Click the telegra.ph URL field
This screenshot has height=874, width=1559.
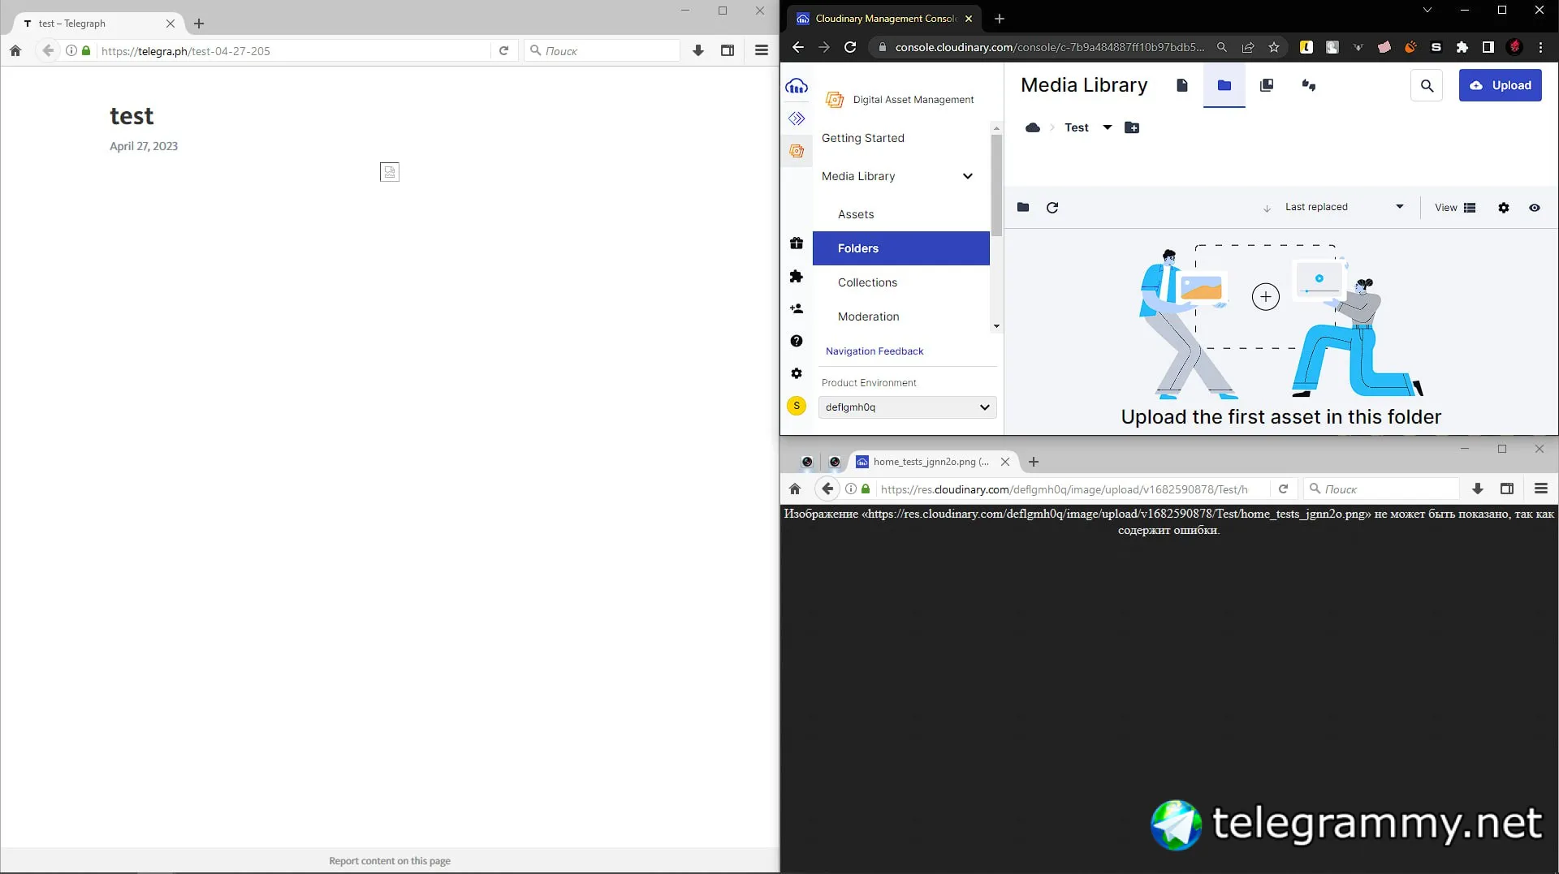(x=294, y=50)
